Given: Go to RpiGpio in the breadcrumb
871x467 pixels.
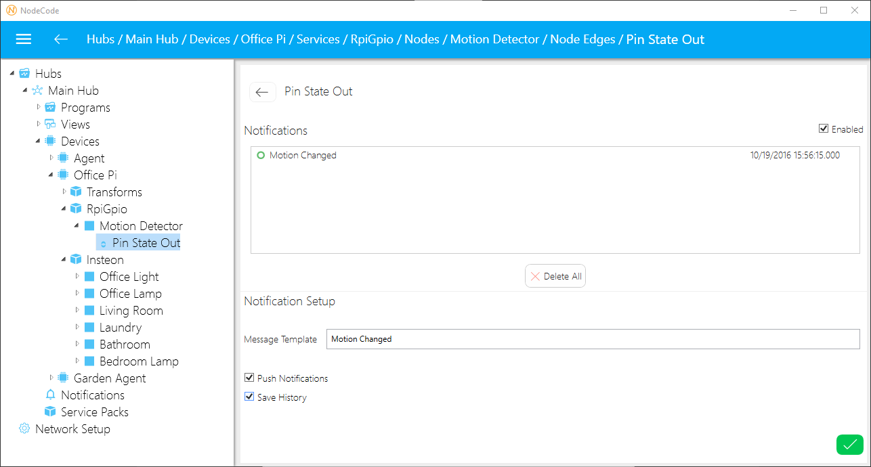Looking at the screenshot, I should (372, 39).
